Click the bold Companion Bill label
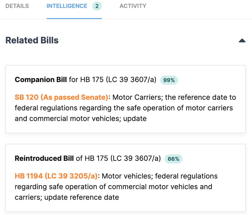Image resolution: width=252 pixels, height=215 pixels. pyautogui.click(x=41, y=80)
